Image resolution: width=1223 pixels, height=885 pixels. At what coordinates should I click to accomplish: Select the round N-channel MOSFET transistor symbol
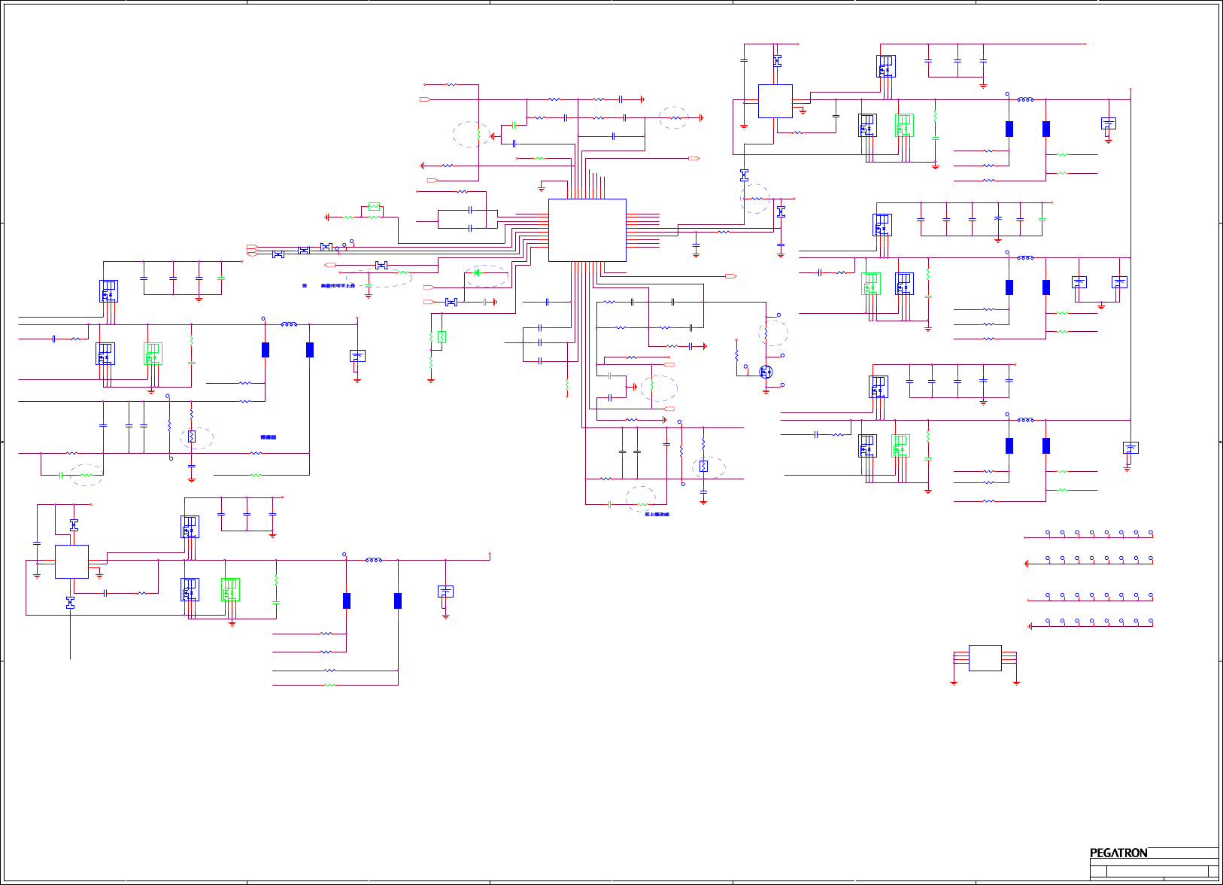766,372
